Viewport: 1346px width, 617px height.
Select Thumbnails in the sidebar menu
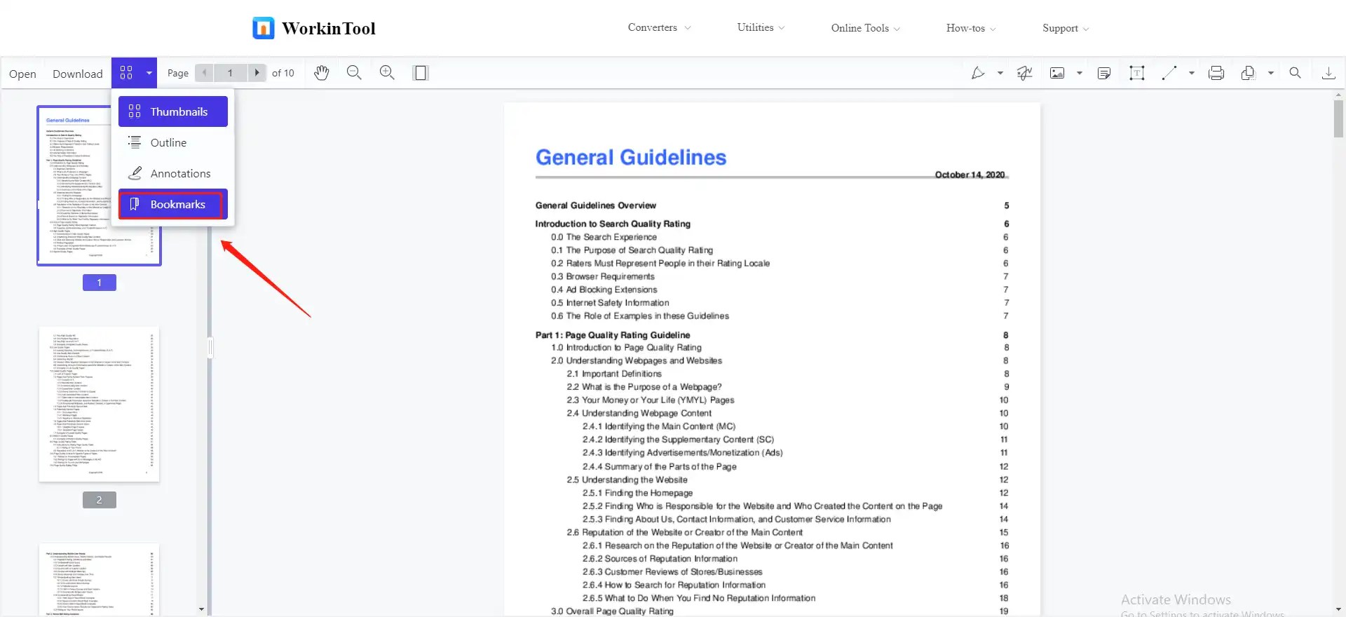pyautogui.click(x=173, y=111)
